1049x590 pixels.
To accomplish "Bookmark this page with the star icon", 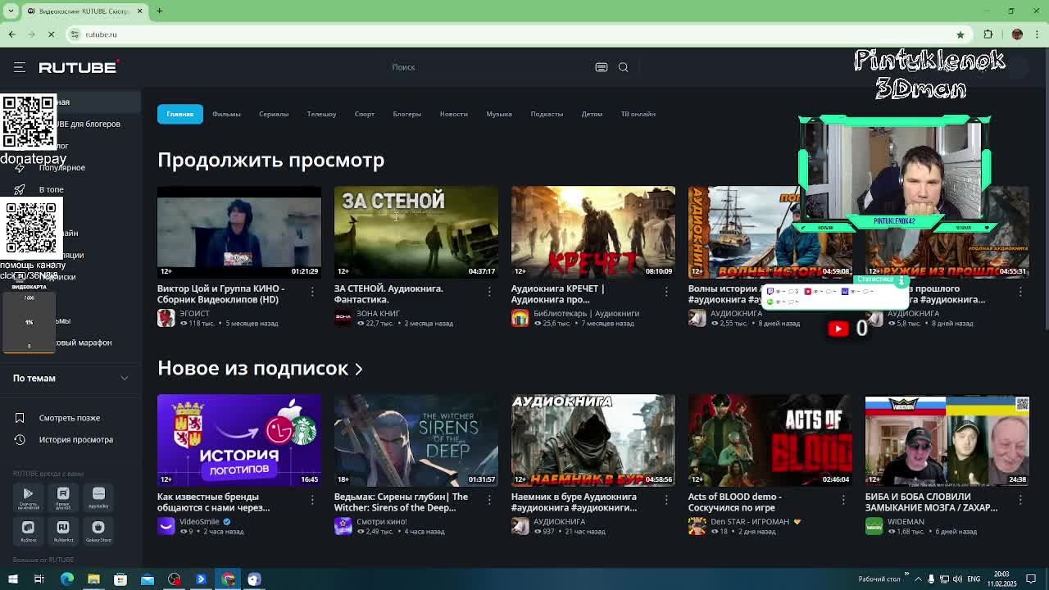I will coord(960,34).
